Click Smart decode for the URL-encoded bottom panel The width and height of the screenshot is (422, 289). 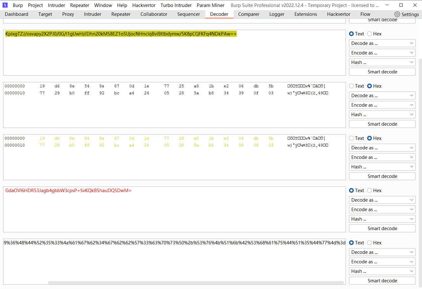click(x=382, y=281)
